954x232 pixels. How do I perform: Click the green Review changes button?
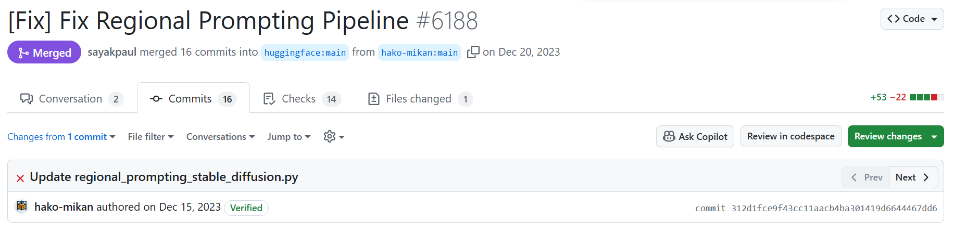click(896, 136)
